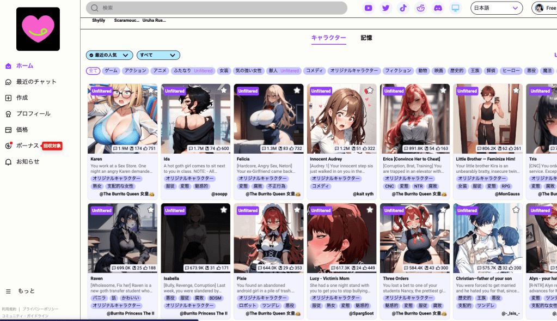Open the TikTok icon in header
Image resolution: width=557 pixels, height=321 pixels.
[x=403, y=8]
